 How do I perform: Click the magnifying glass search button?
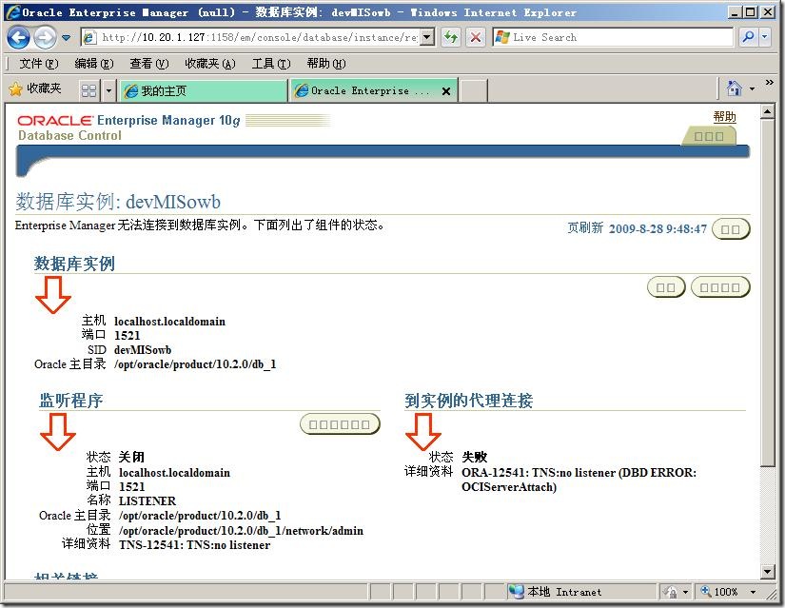tap(749, 37)
